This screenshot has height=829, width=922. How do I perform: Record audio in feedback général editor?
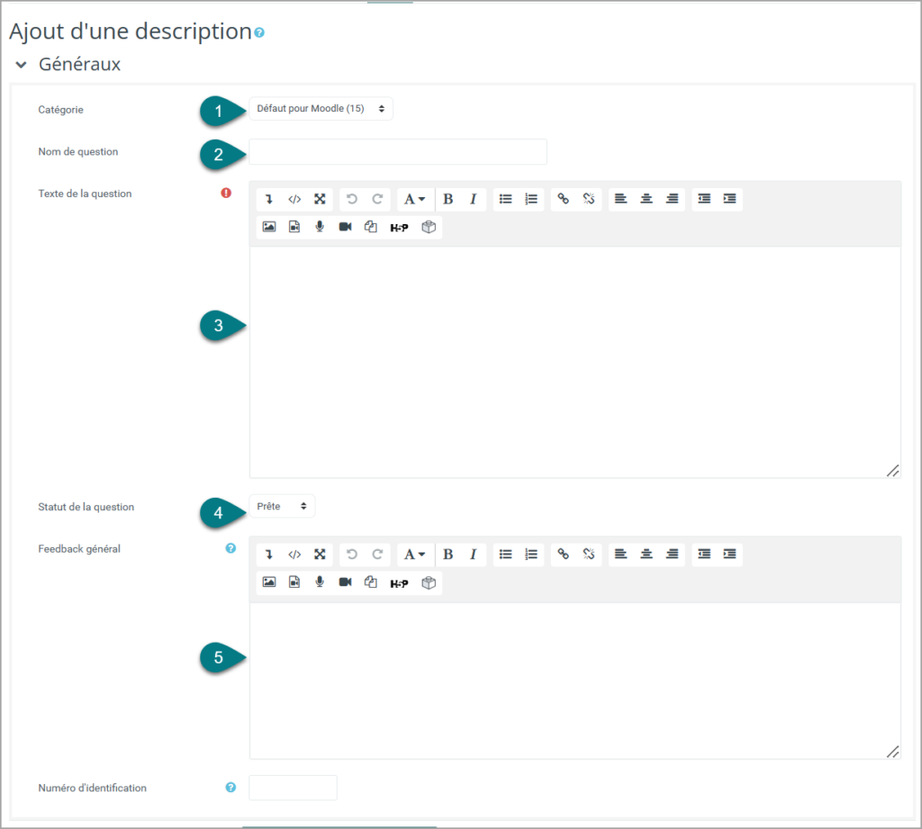point(320,582)
